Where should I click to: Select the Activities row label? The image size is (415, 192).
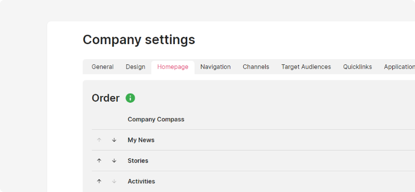point(141,182)
